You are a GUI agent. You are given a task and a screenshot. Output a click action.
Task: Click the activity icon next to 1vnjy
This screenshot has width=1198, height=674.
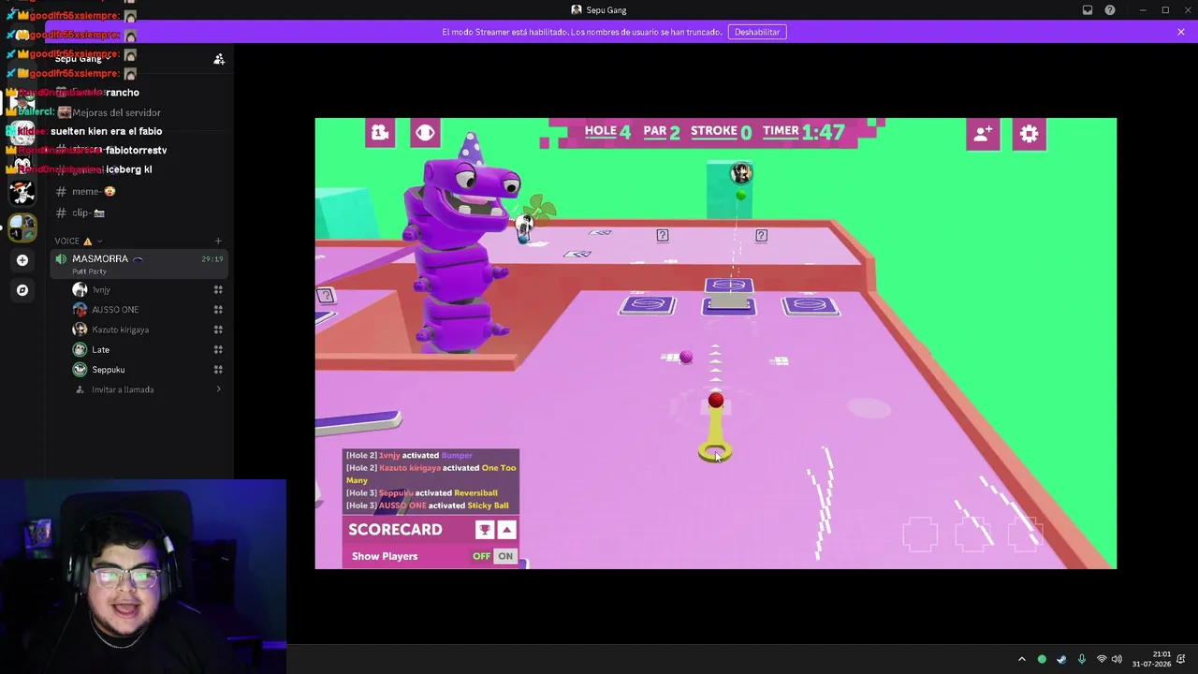(218, 290)
